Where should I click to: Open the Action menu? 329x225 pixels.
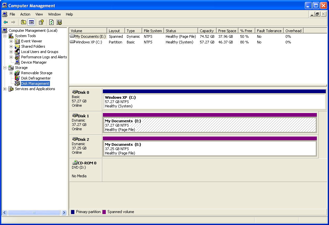click(x=25, y=14)
